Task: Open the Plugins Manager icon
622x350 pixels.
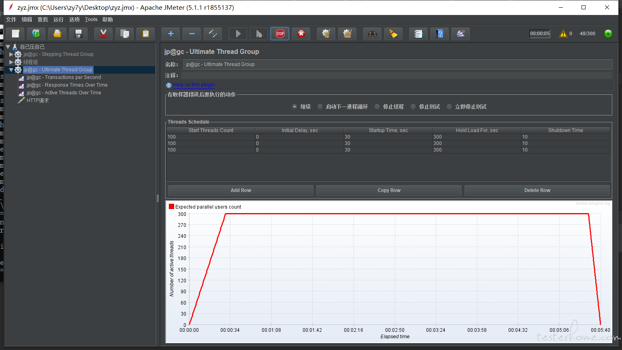Action: (461, 34)
